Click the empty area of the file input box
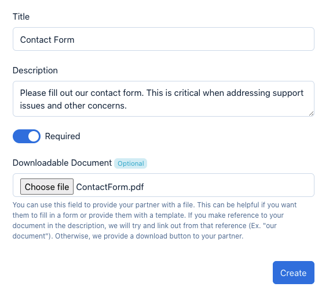The width and height of the screenshot is (333, 298). coord(228,185)
